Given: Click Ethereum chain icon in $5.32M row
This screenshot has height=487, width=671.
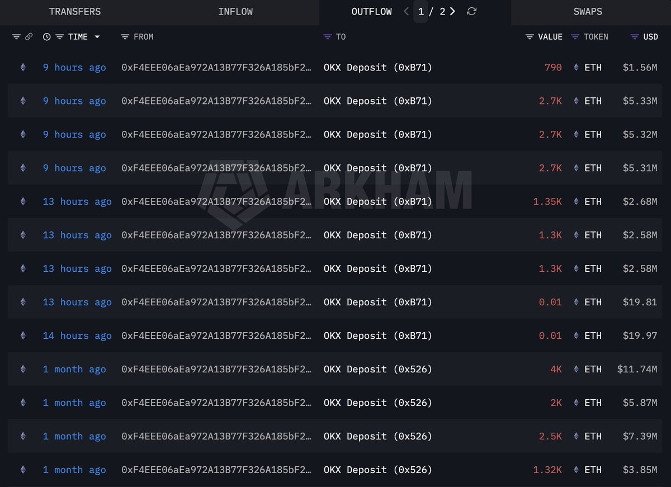Looking at the screenshot, I should (x=23, y=134).
